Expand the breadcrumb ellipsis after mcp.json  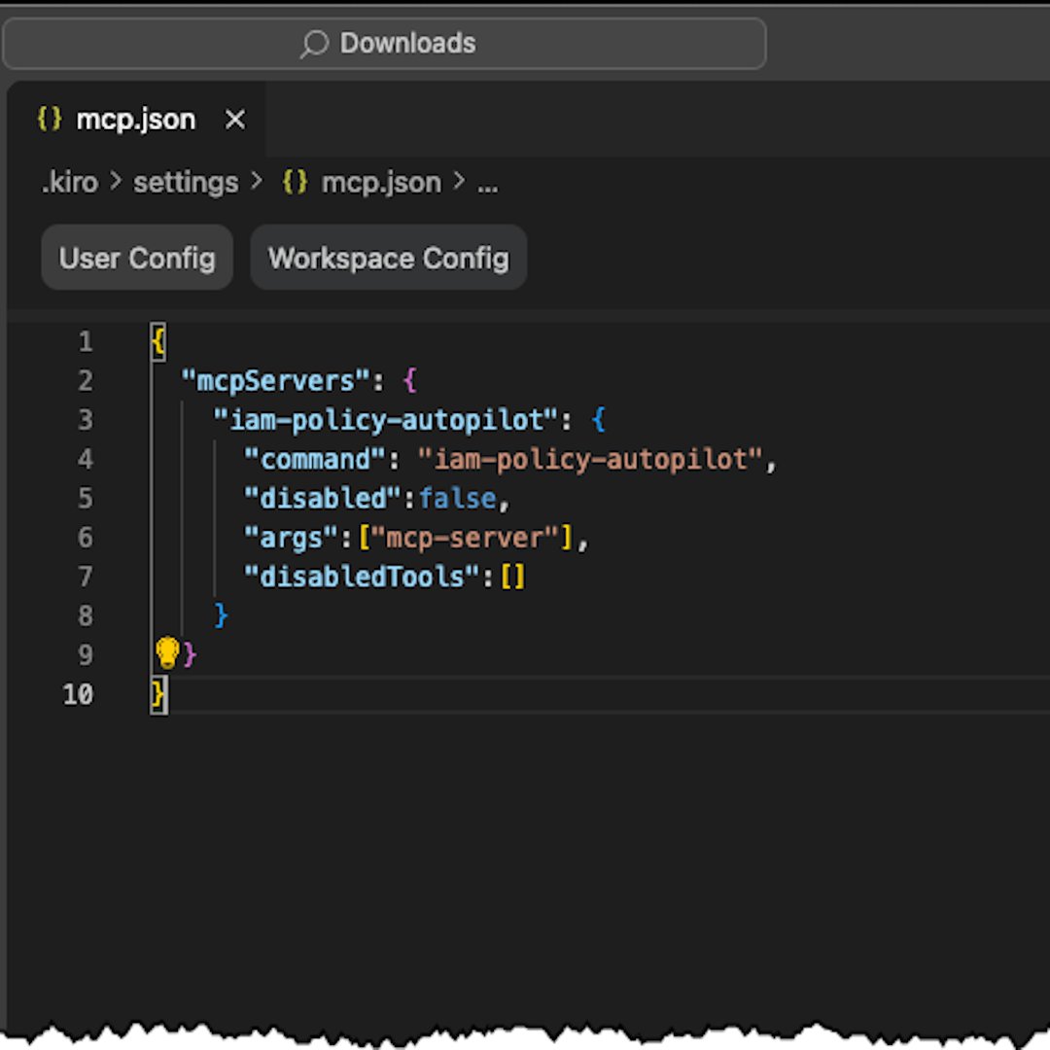[x=488, y=185]
